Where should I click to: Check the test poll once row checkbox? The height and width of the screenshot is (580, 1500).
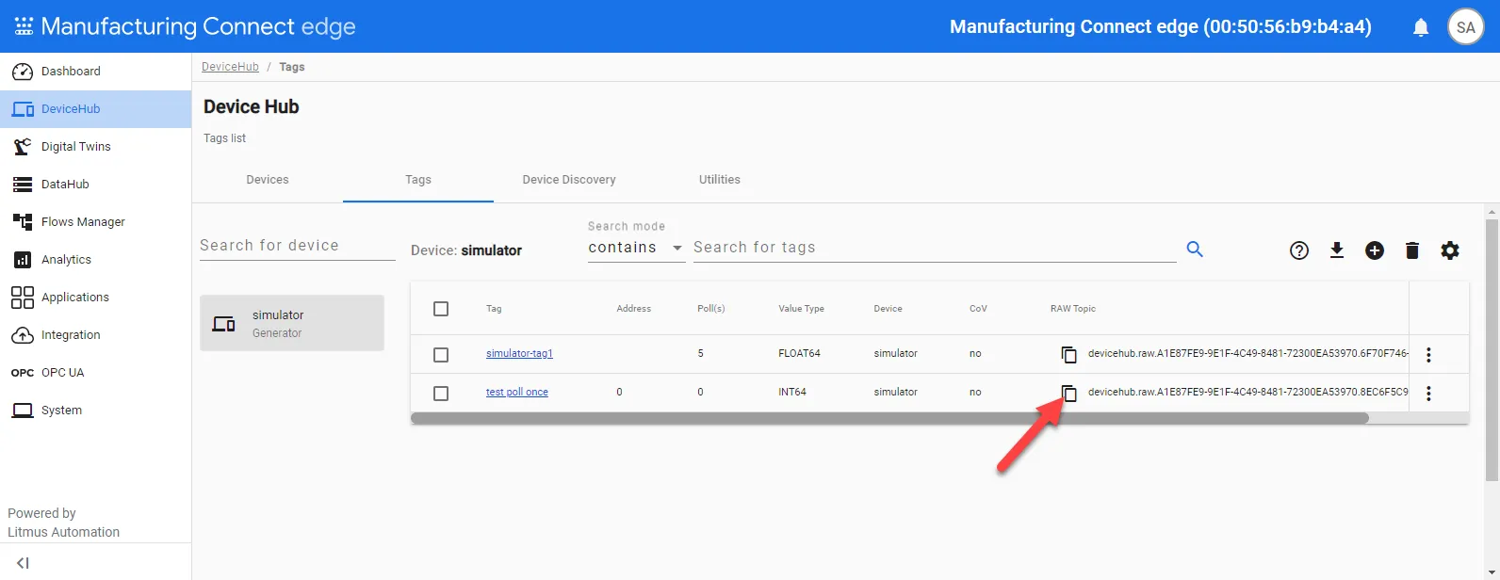click(x=441, y=394)
